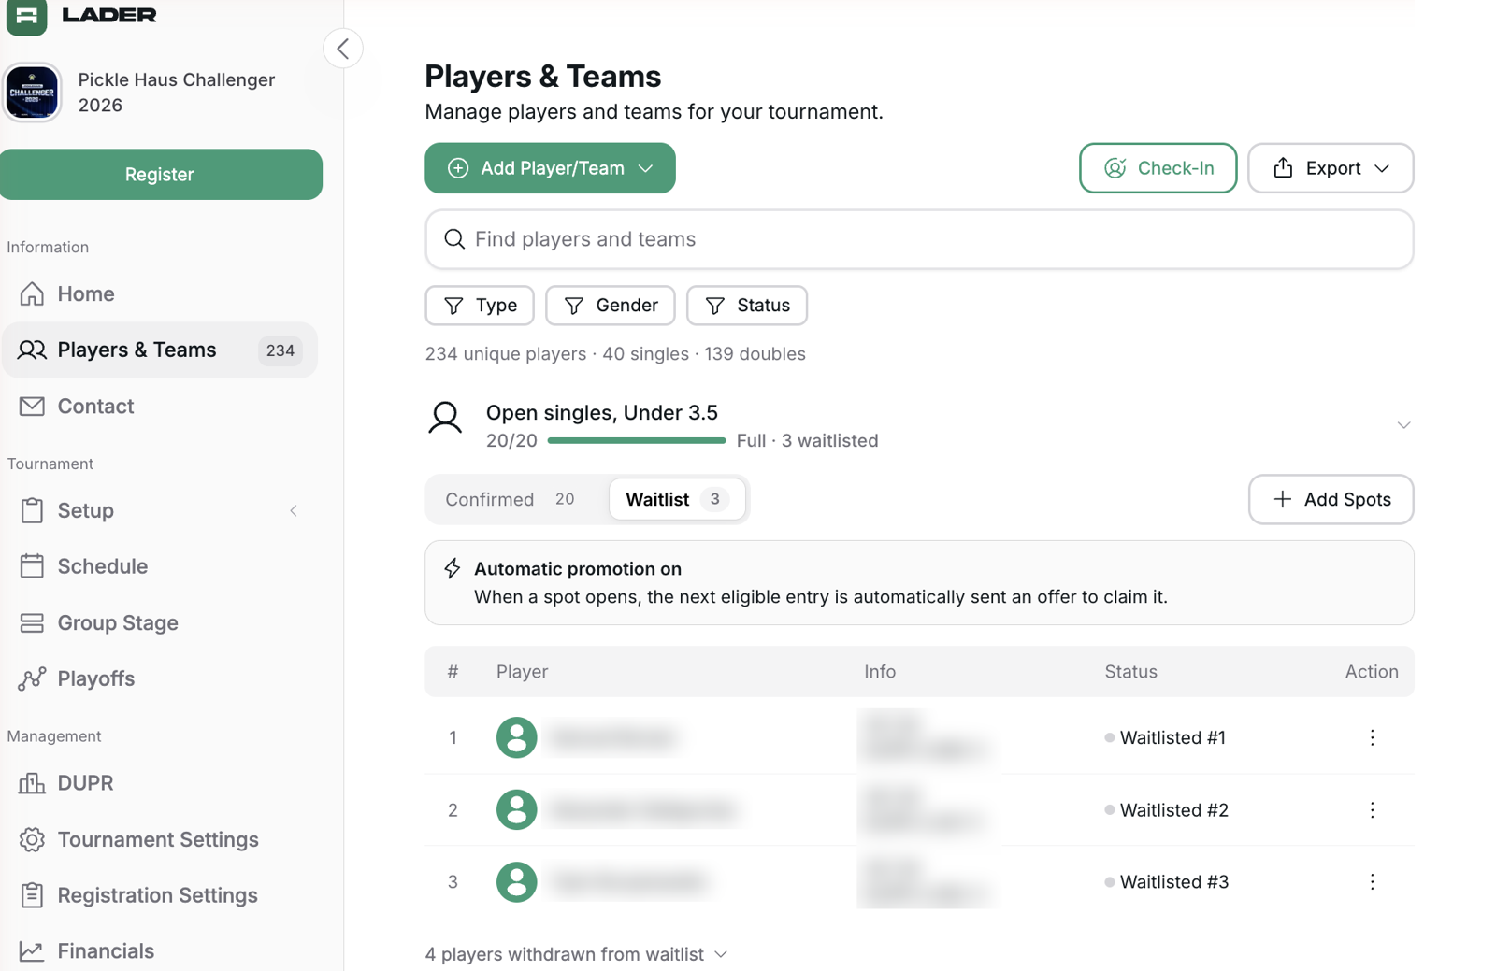Click the Add Spots button
The image size is (1496, 971).
pos(1331,500)
